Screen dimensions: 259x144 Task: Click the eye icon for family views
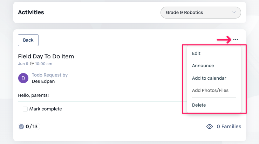point(210,127)
